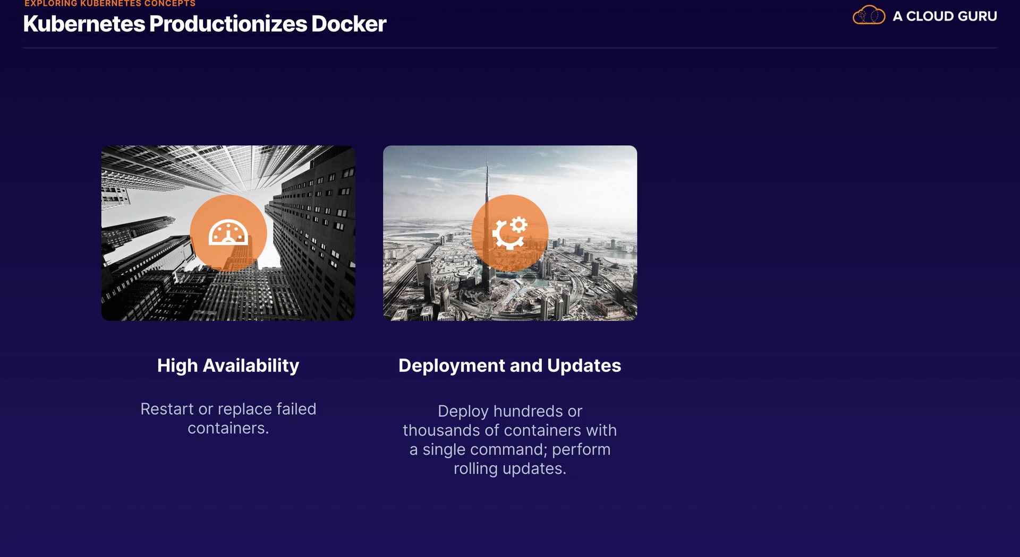The image size is (1020, 557).
Task: Click the Burj Khalifa spire in the photo
Action: [487, 175]
